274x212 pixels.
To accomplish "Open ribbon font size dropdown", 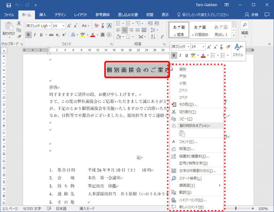I will [x=63, y=26].
